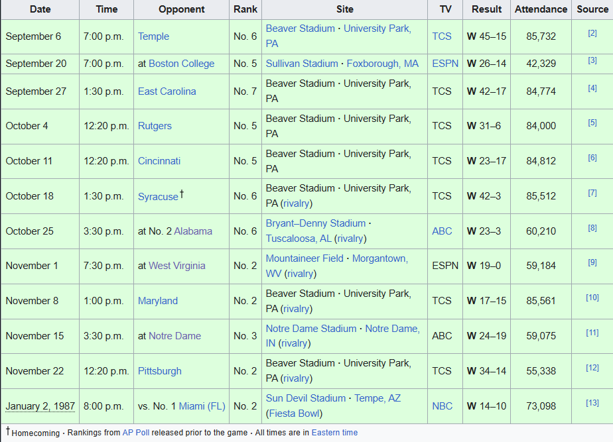Click rivalry link in West Virginia row

pyautogui.click(x=301, y=274)
